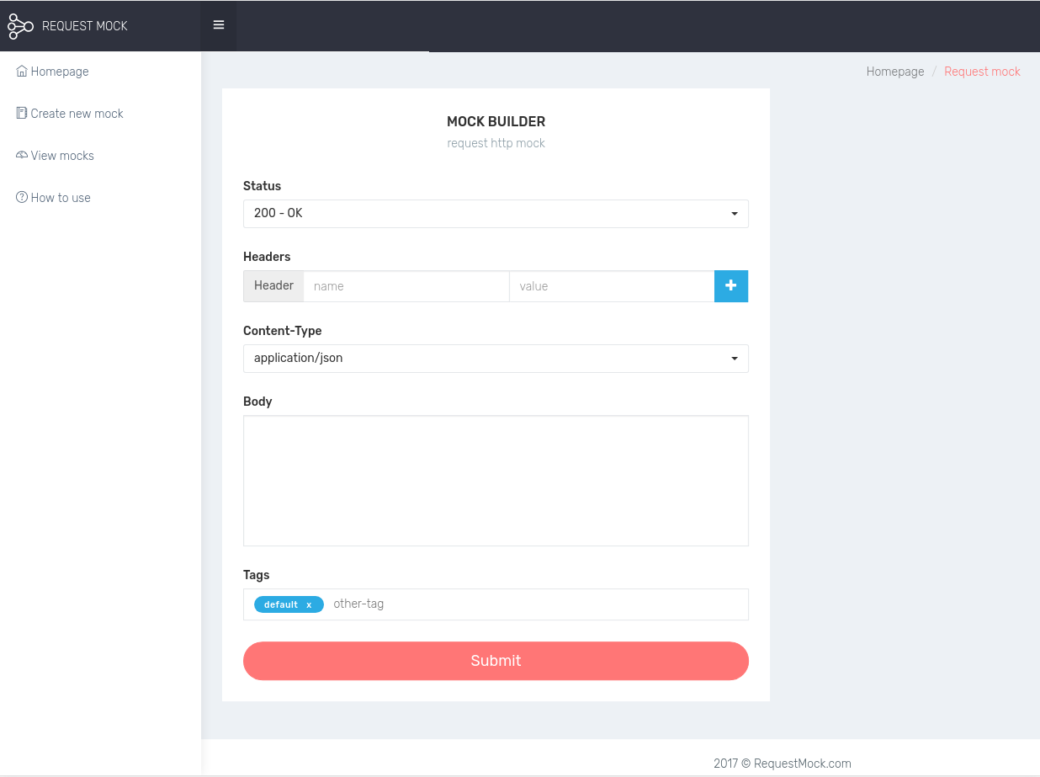Click inside the Body text area
The image size is (1040, 777).
coord(496,481)
